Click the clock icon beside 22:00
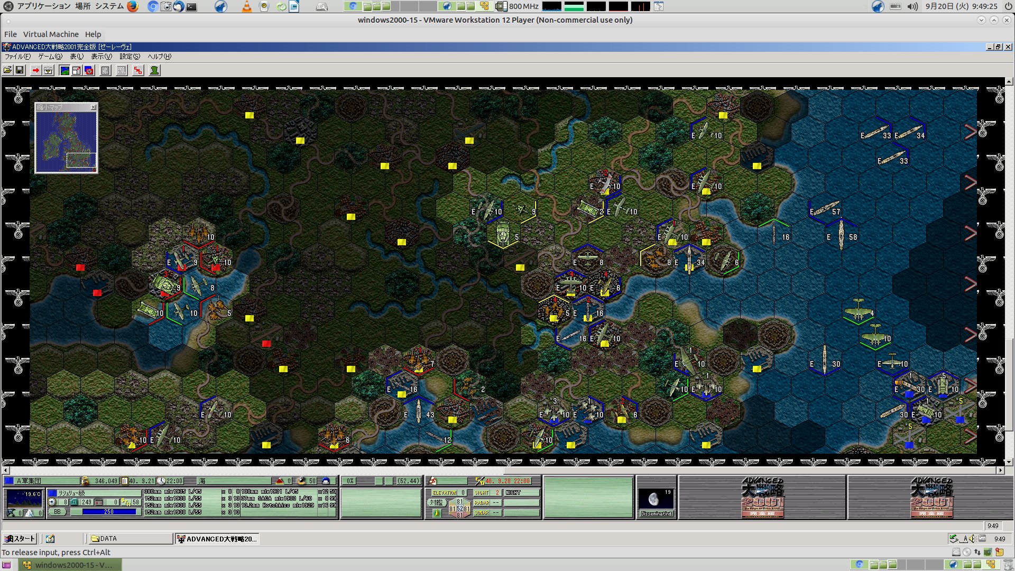This screenshot has width=1015, height=571. point(161,481)
